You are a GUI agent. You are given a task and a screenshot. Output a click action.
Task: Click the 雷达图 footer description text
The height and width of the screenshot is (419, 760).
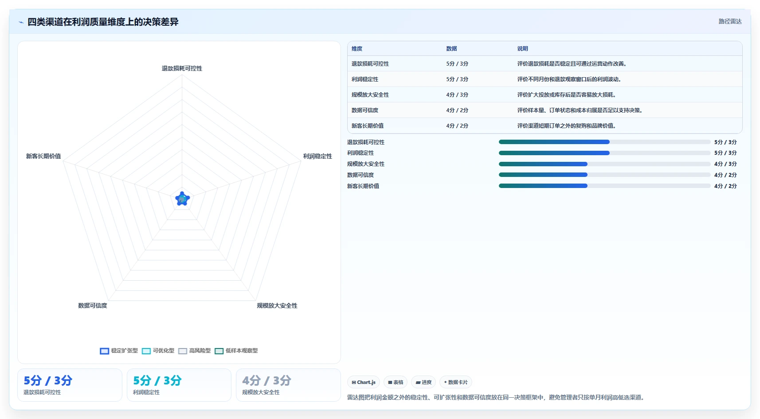(x=496, y=397)
